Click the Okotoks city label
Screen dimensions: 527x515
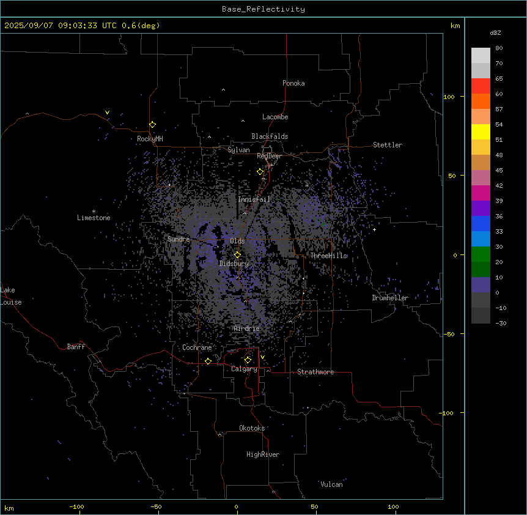(x=252, y=428)
